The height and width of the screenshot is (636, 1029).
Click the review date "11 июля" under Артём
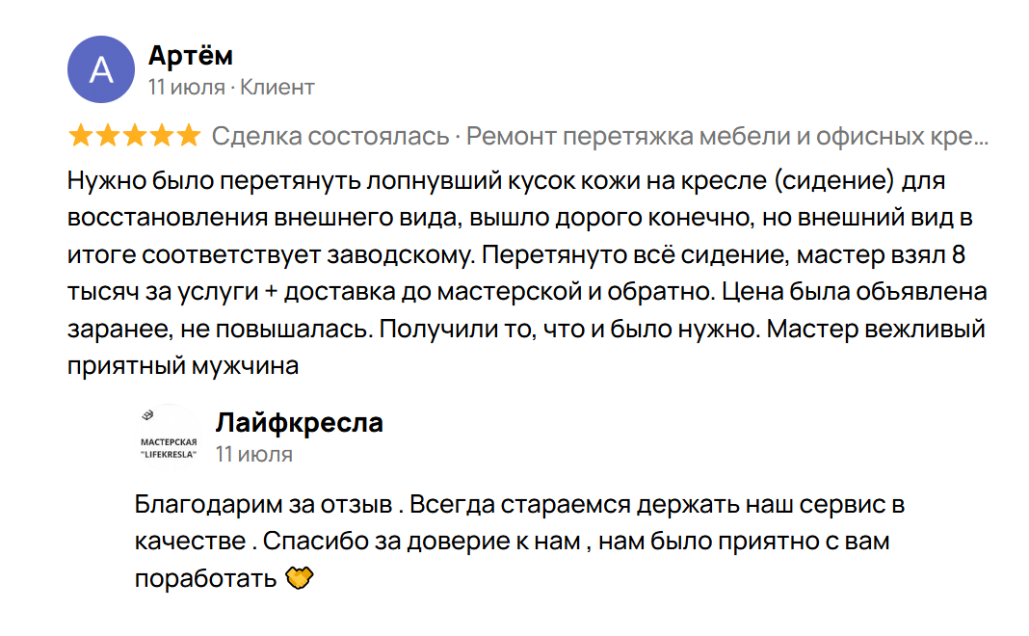coord(186,88)
